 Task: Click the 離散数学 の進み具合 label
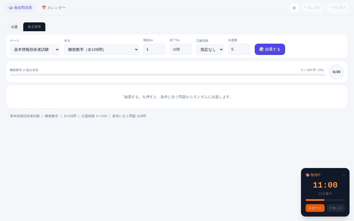point(24,70)
